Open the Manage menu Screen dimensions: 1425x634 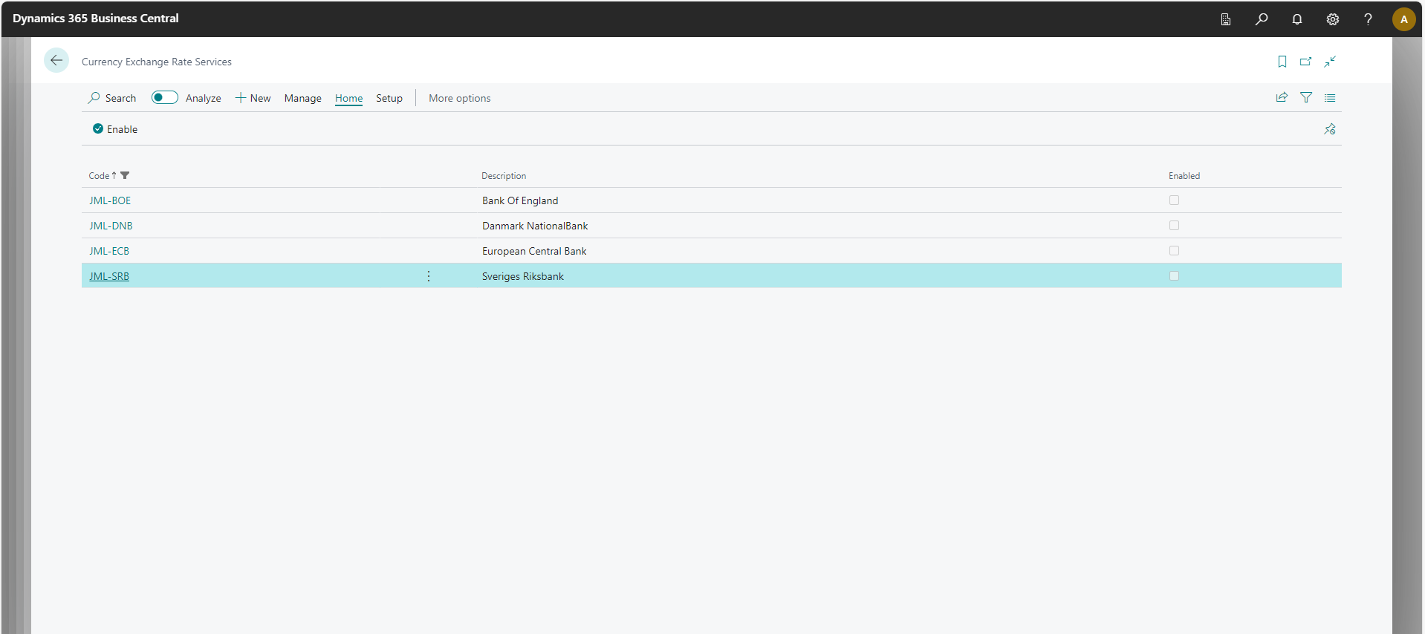point(302,98)
